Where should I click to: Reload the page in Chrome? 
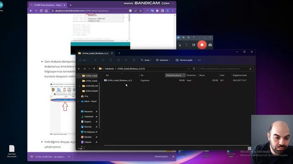(41, 11)
